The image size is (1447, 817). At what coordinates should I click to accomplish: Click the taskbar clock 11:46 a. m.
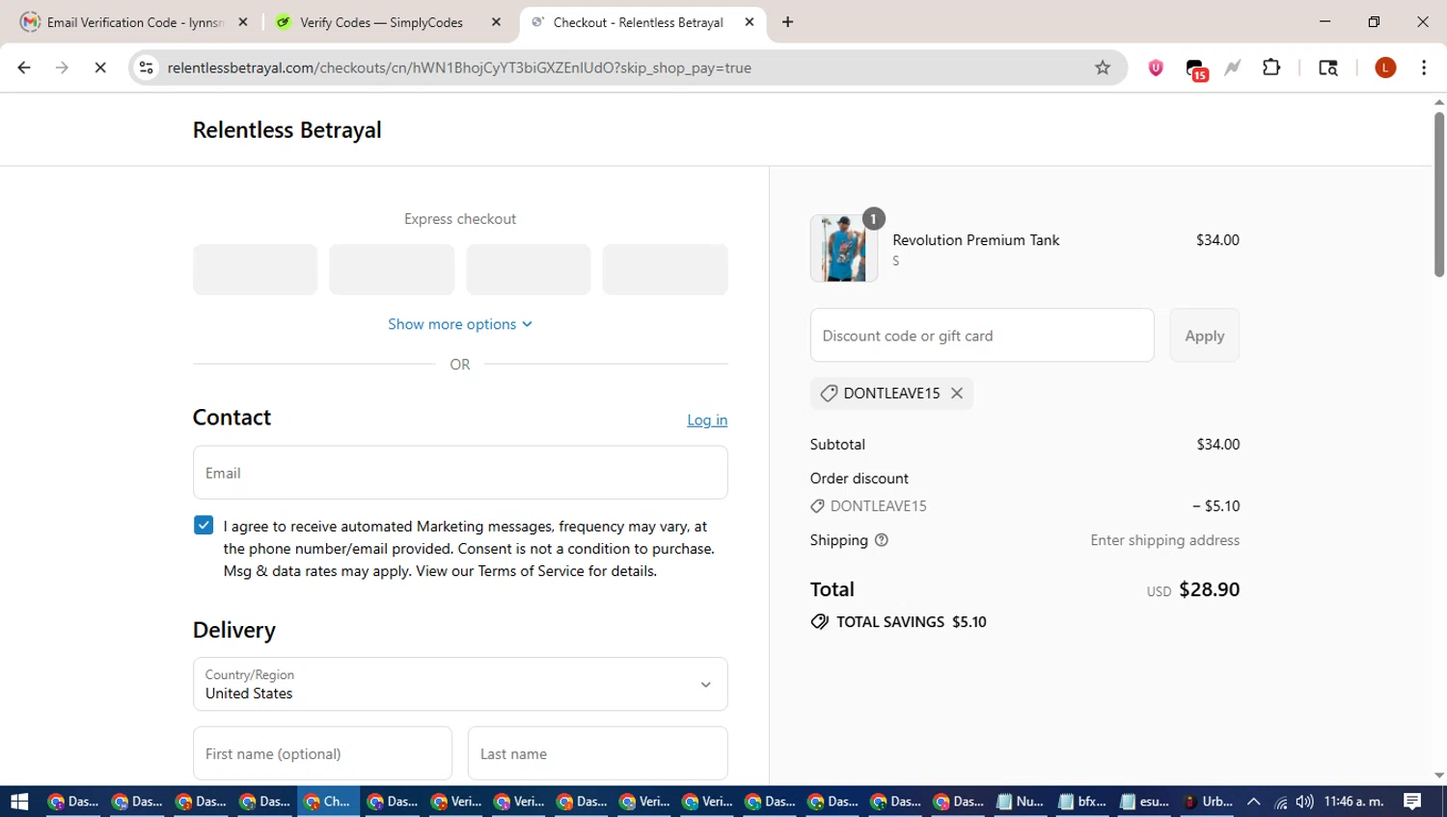click(x=1354, y=802)
